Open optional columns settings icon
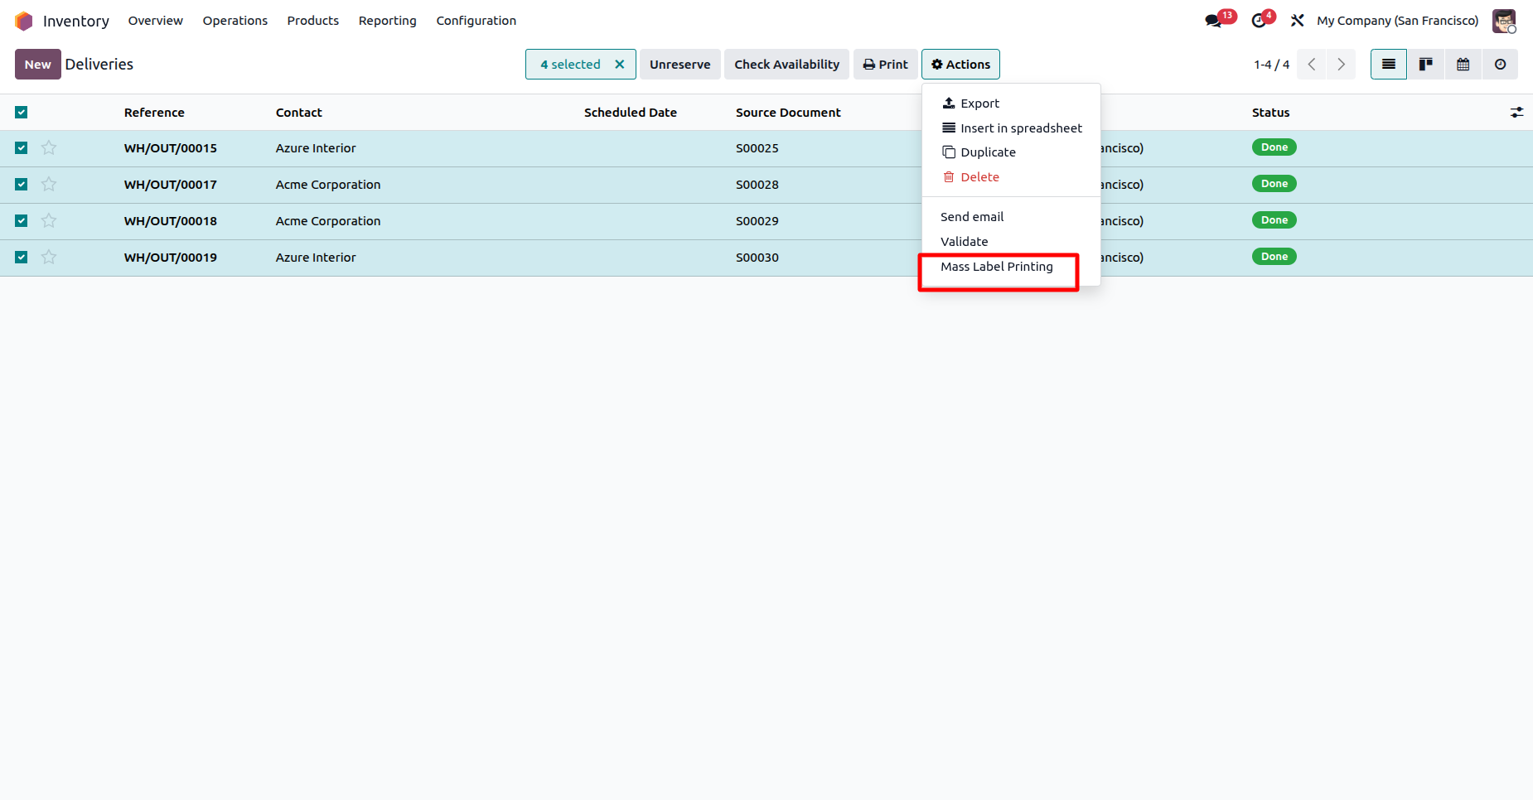Viewport: 1533px width, 800px height. click(1516, 113)
